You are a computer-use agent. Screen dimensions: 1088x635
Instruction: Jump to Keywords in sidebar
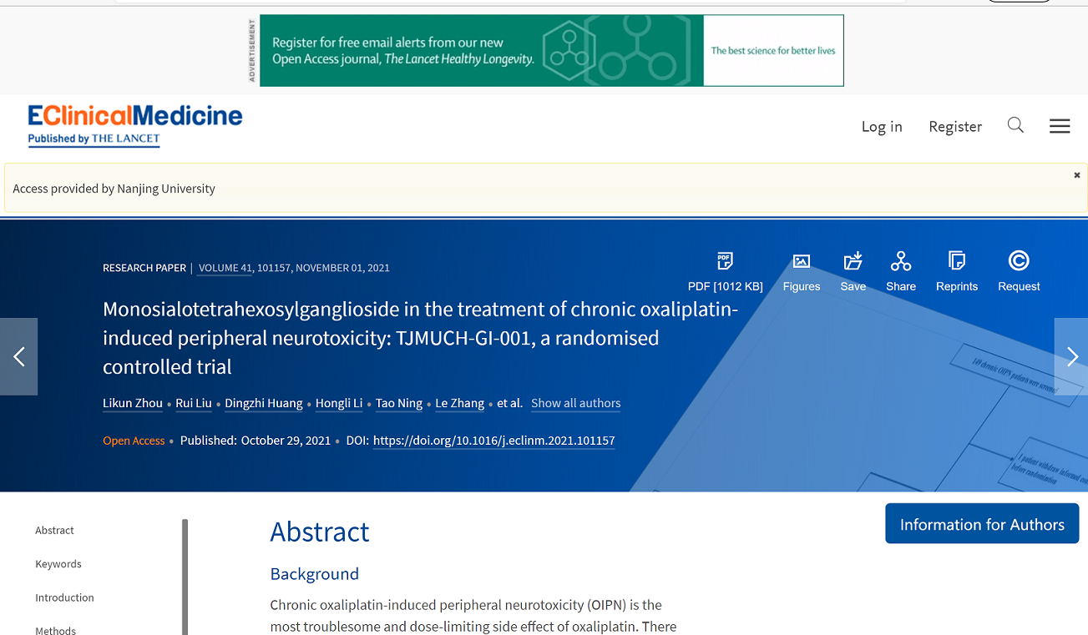pyautogui.click(x=58, y=564)
